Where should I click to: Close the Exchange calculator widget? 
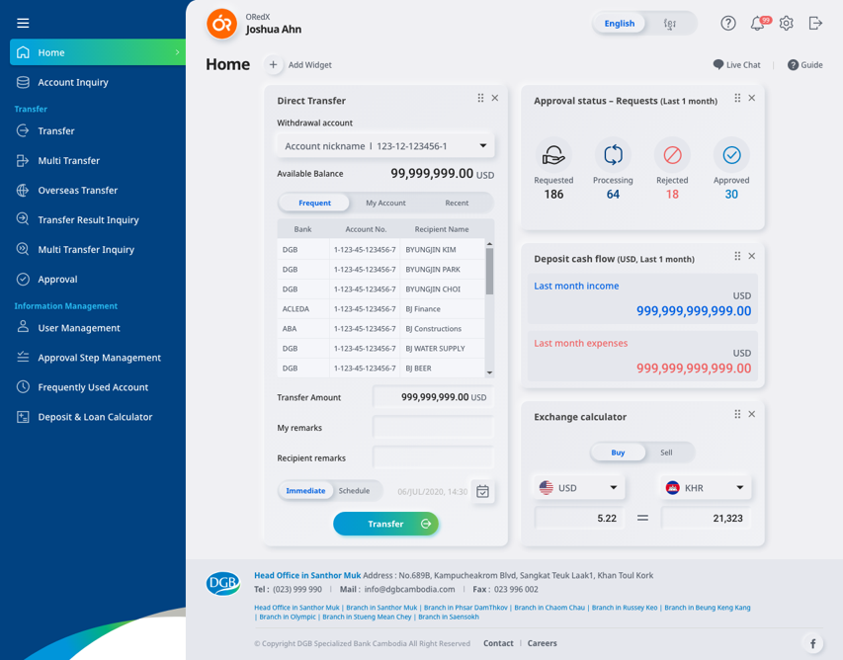[x=752, y=414]
